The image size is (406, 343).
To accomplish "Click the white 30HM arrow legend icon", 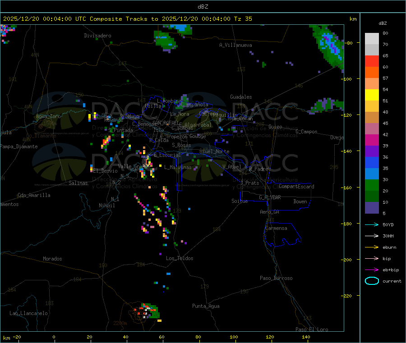I will [x=372, y=236].
